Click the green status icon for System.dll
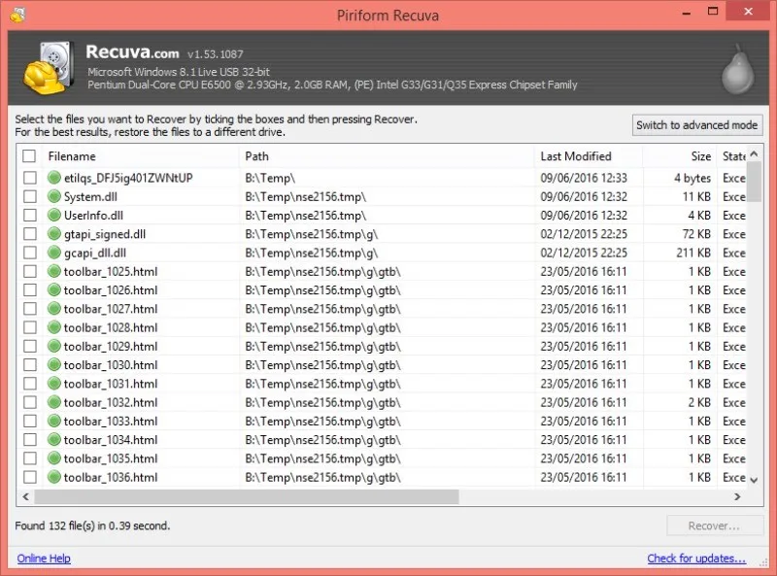Image resolution: width=777 pixels, height=576 pixels. coord(54,196)
